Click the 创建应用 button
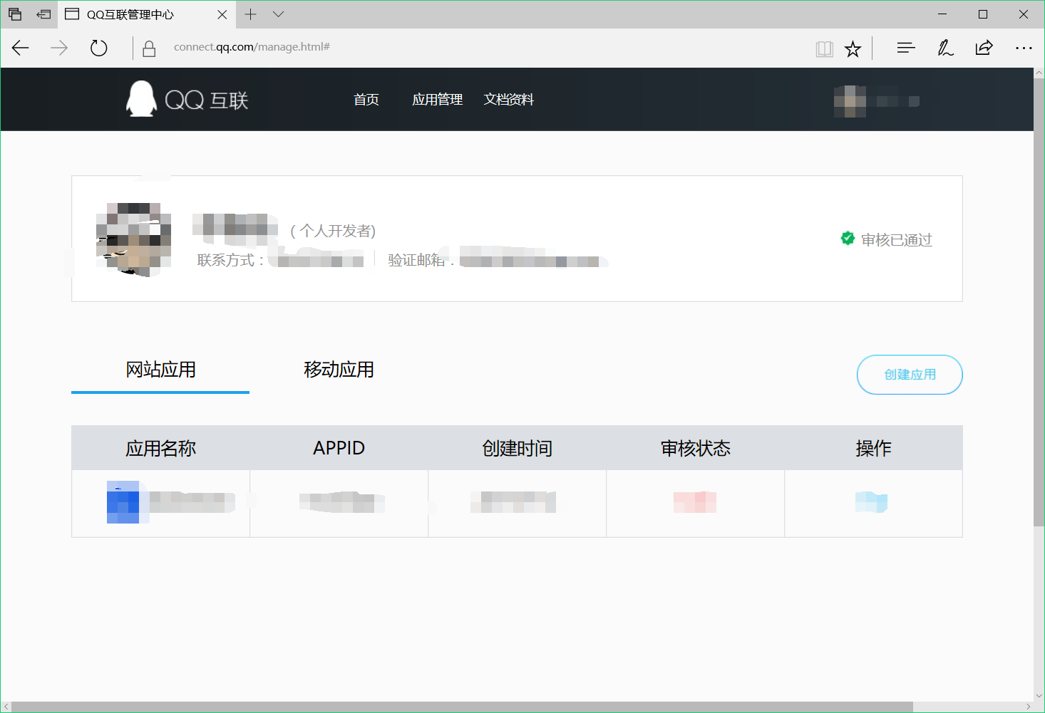Viewport: 1045px width, 713px height. tap(910, 375)
